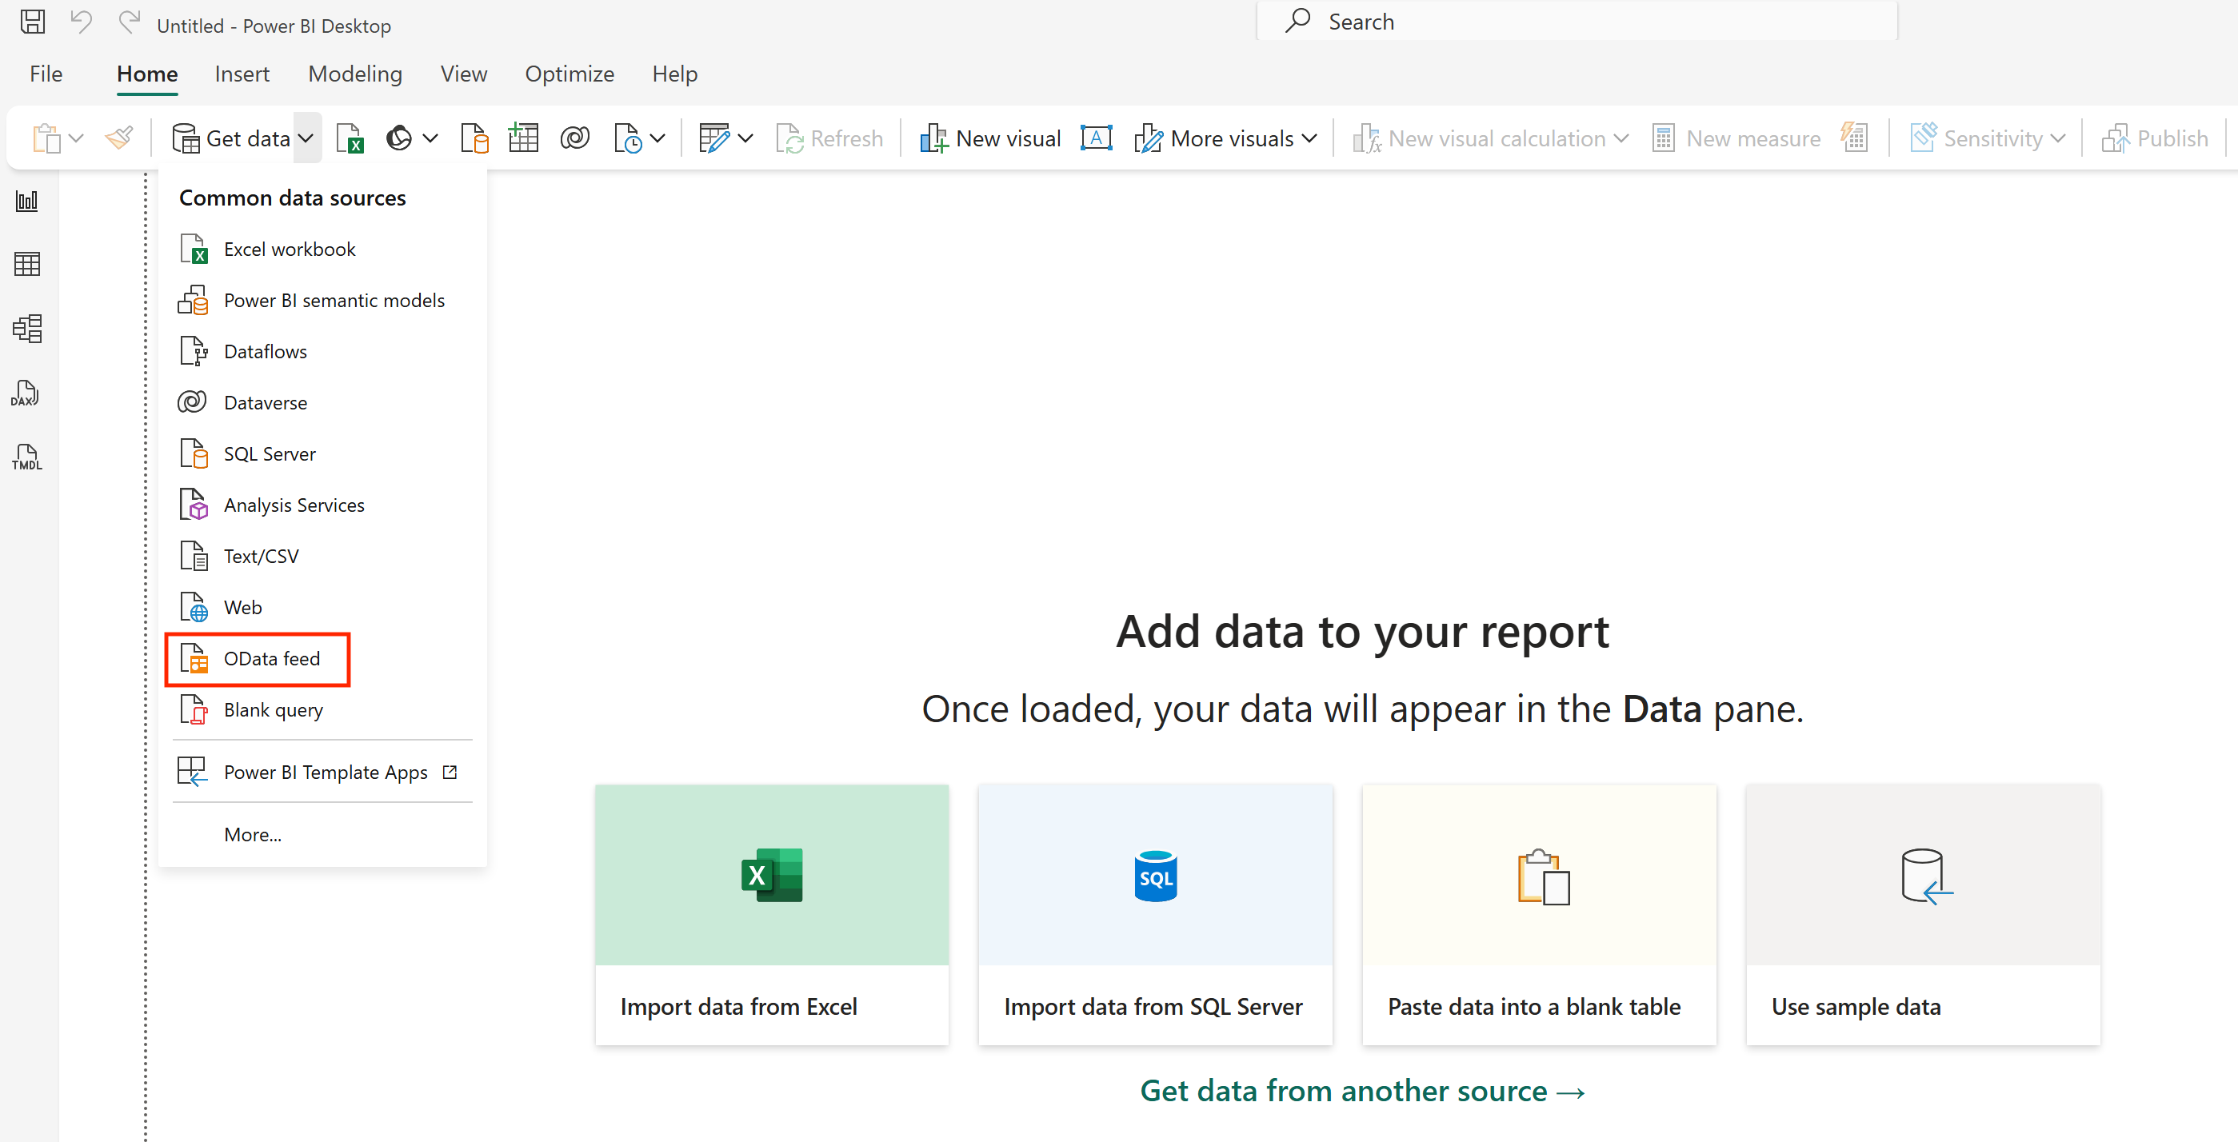
Task: Click the New measure calculator icon
Action: [x=1663, y=138]
